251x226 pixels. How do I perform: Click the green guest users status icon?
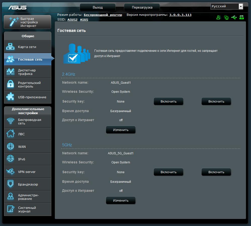[x=219, y=17]
